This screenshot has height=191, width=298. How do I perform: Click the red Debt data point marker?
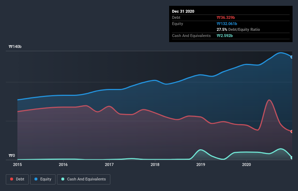[292, 131]
